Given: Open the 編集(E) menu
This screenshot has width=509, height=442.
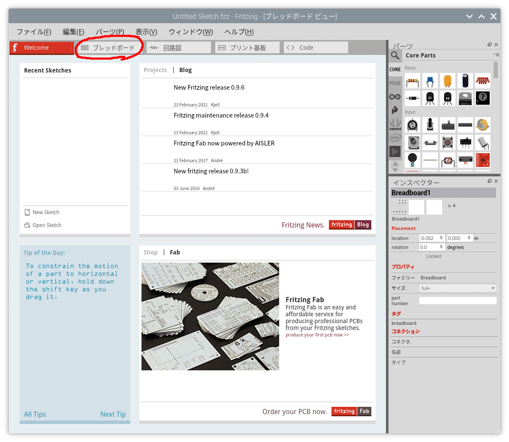Looking at the screenshot, I should [x=73, y=32].
